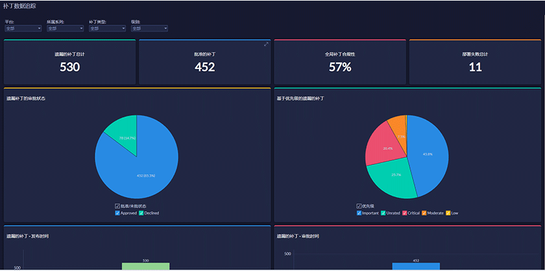
Task: Click the 45.8% Important pie slice
Action: [x=430, y=155]
